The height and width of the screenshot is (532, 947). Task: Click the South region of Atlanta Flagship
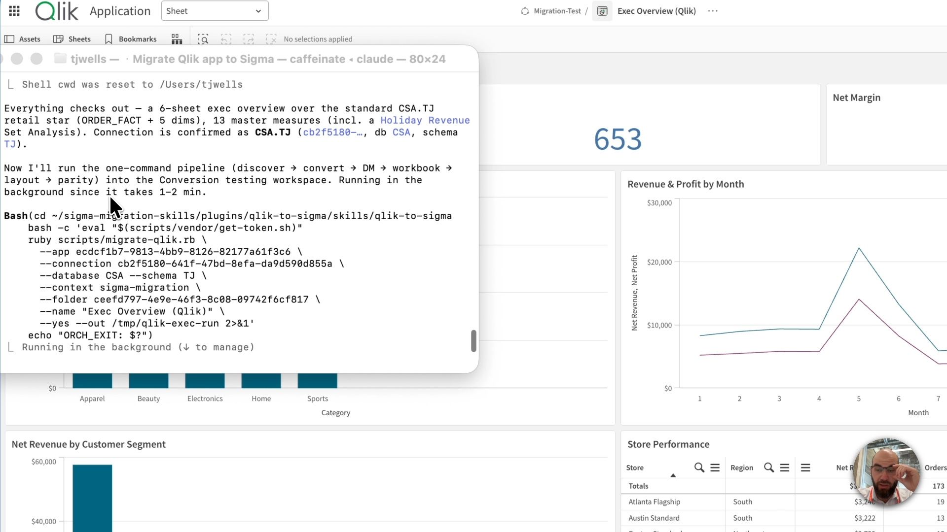[x=742, y=501]
